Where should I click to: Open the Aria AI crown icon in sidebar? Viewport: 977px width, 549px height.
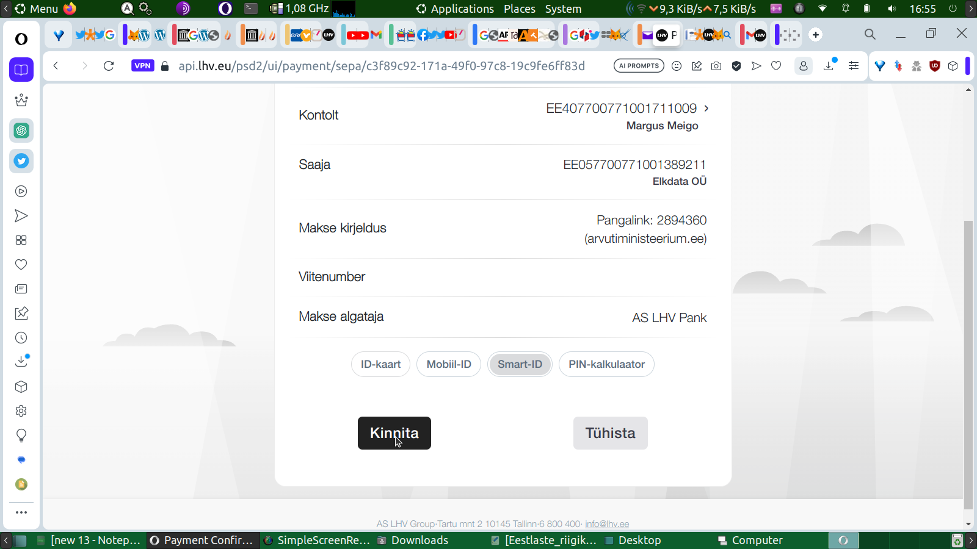(21, 100)
